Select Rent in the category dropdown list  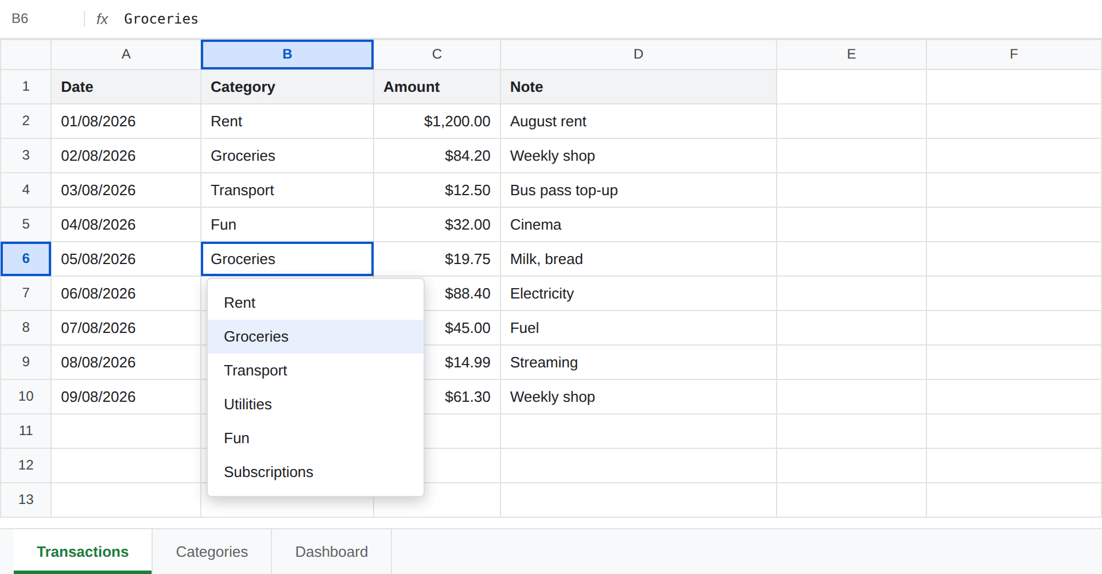pyautogui.click(x=315, y=302)
